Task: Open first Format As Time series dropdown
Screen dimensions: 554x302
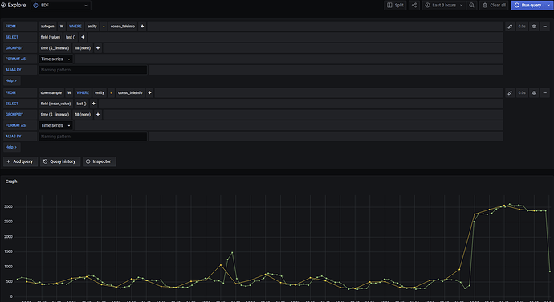Action: point(55,59)
